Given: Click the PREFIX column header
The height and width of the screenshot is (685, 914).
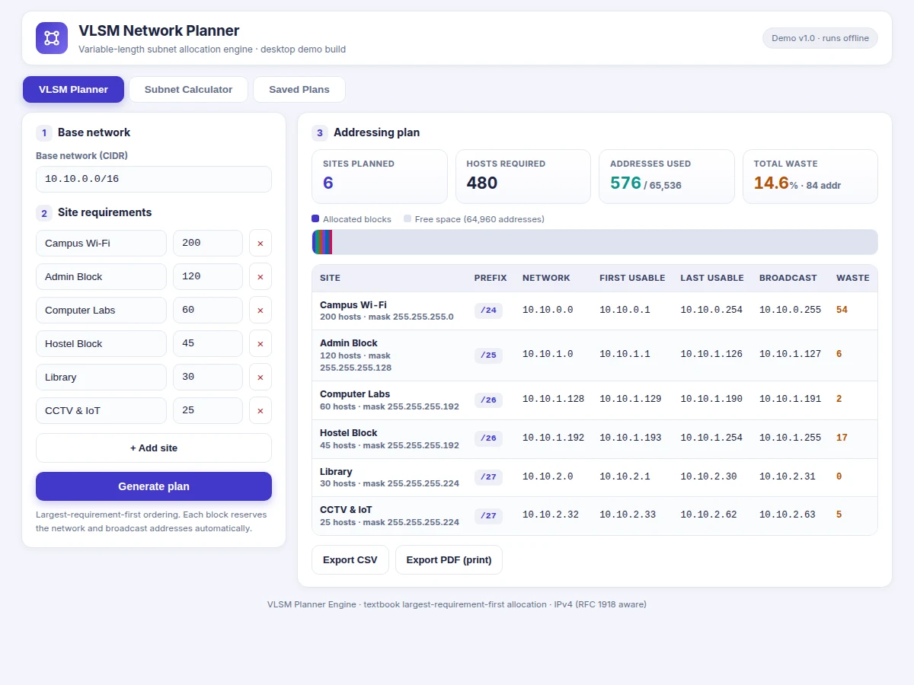Looking at the screenshot, I should [x=491, y=278].
